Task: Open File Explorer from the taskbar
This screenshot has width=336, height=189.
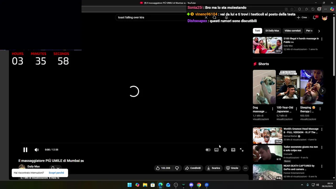Action: (145, 185)
